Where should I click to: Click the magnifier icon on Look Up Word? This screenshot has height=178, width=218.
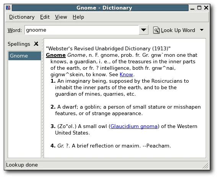[156, 30]
